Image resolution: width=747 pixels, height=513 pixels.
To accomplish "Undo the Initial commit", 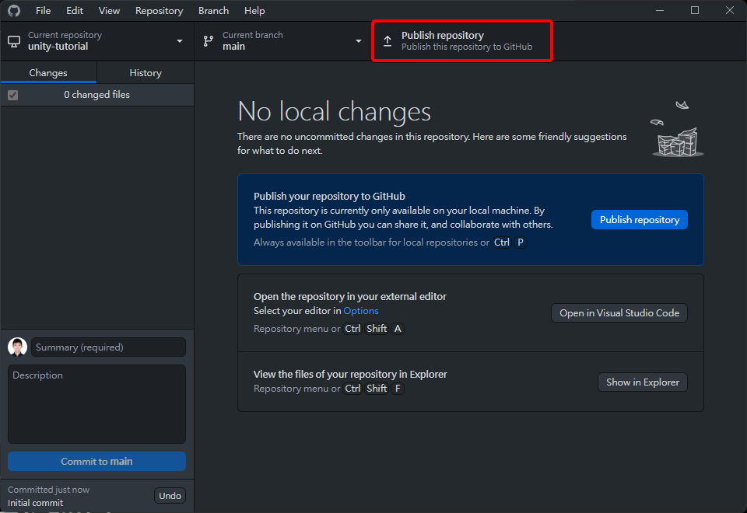I will tap(170, 496).
